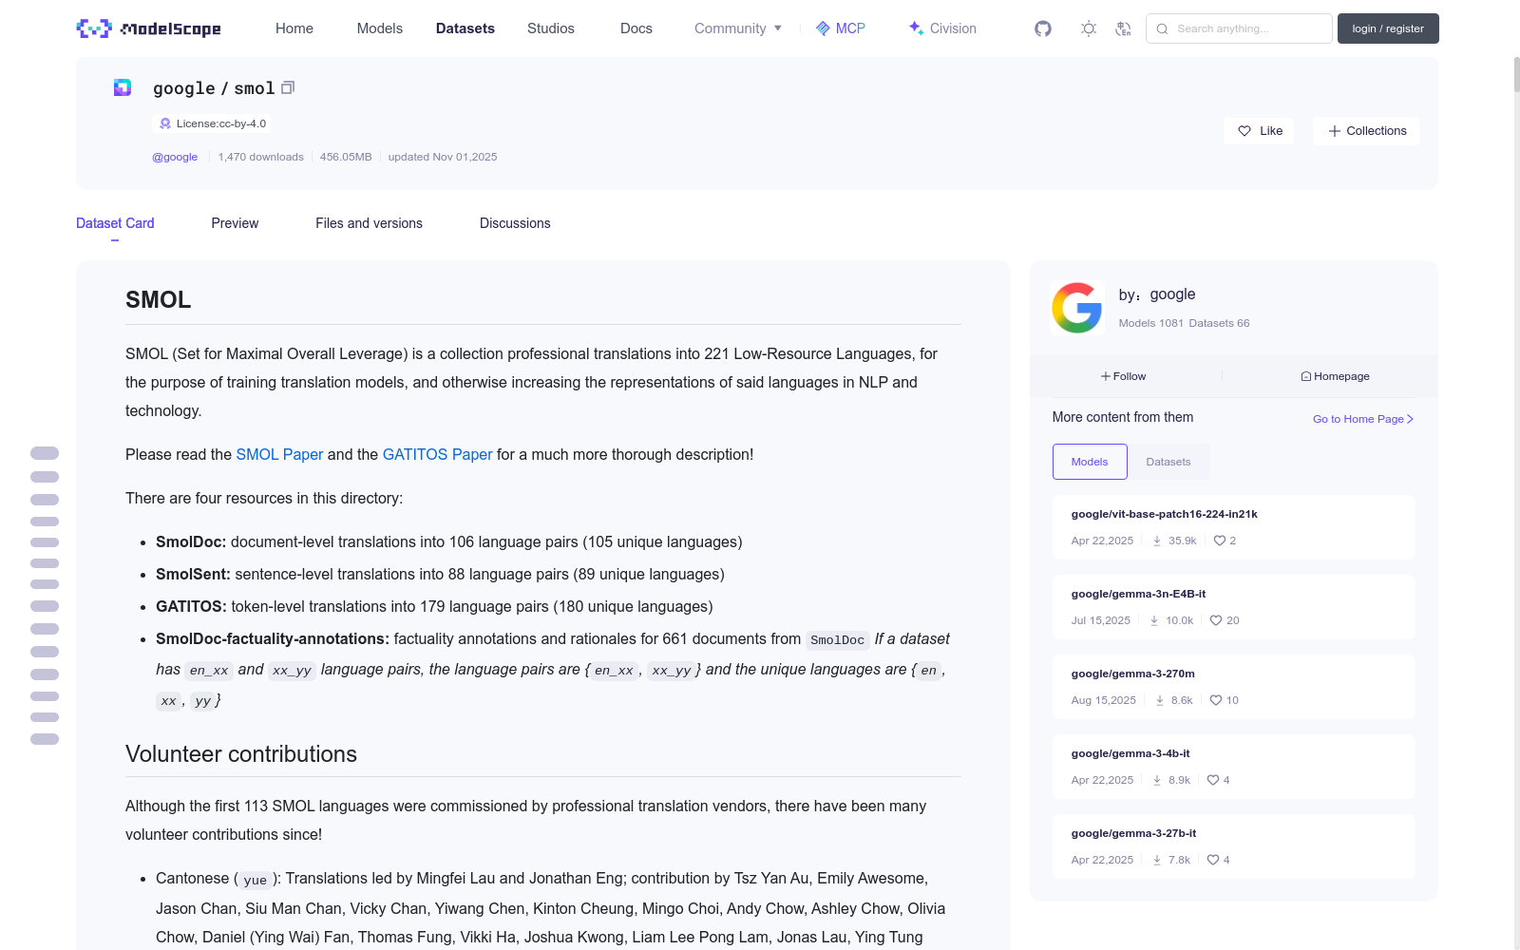Click the login / register button
Image resolution: width=1520 pixels, height=950 pixels.
(x=1388, y=28)
